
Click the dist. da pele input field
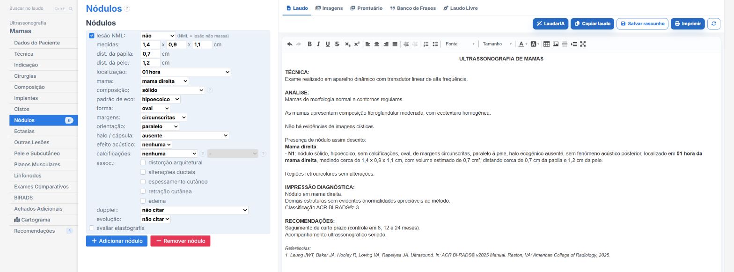(150, 63)
